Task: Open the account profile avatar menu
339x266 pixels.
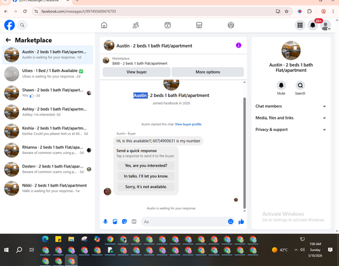Action: tap(325, 25)
